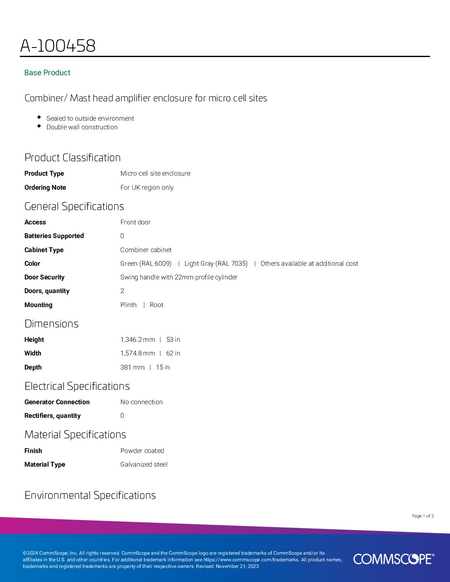Click the Swing handle with 22mm profile text

tap(179, 277)
